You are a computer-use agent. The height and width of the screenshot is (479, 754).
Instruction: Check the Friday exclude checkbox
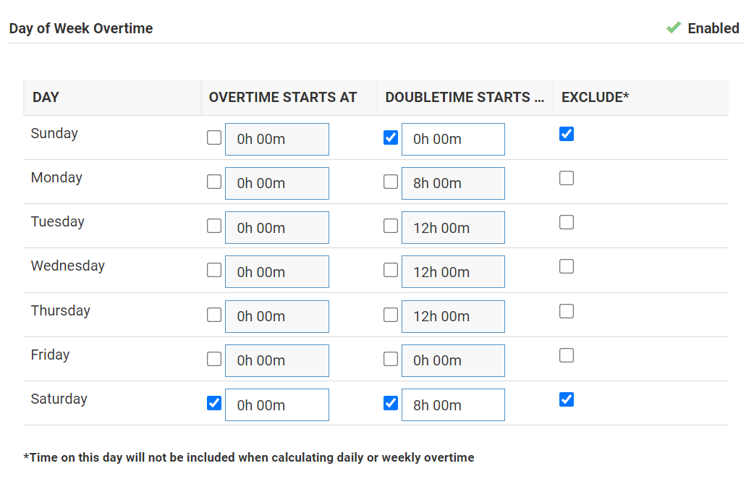click(x=567, y=355)
